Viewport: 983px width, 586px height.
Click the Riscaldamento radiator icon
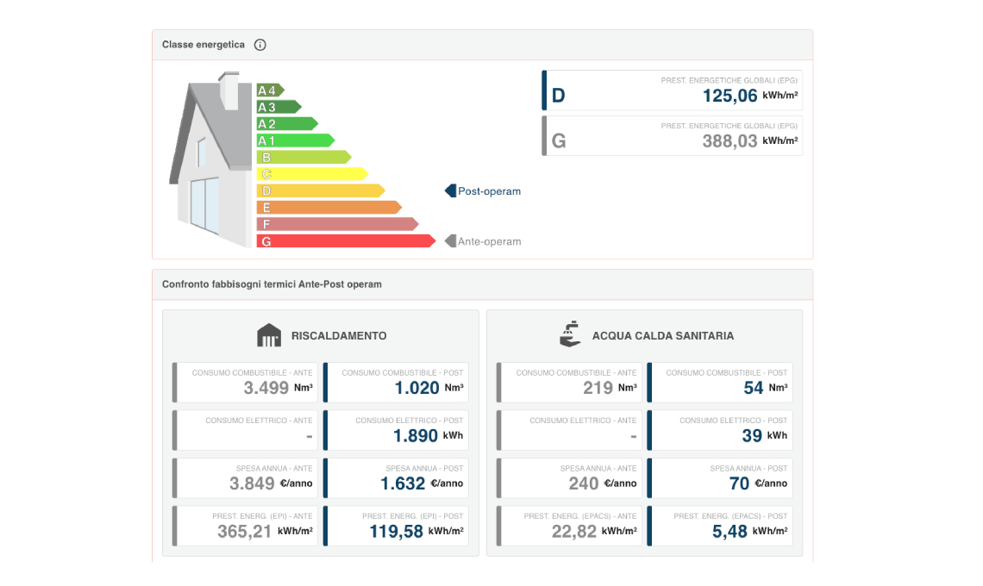pos(269,335)
